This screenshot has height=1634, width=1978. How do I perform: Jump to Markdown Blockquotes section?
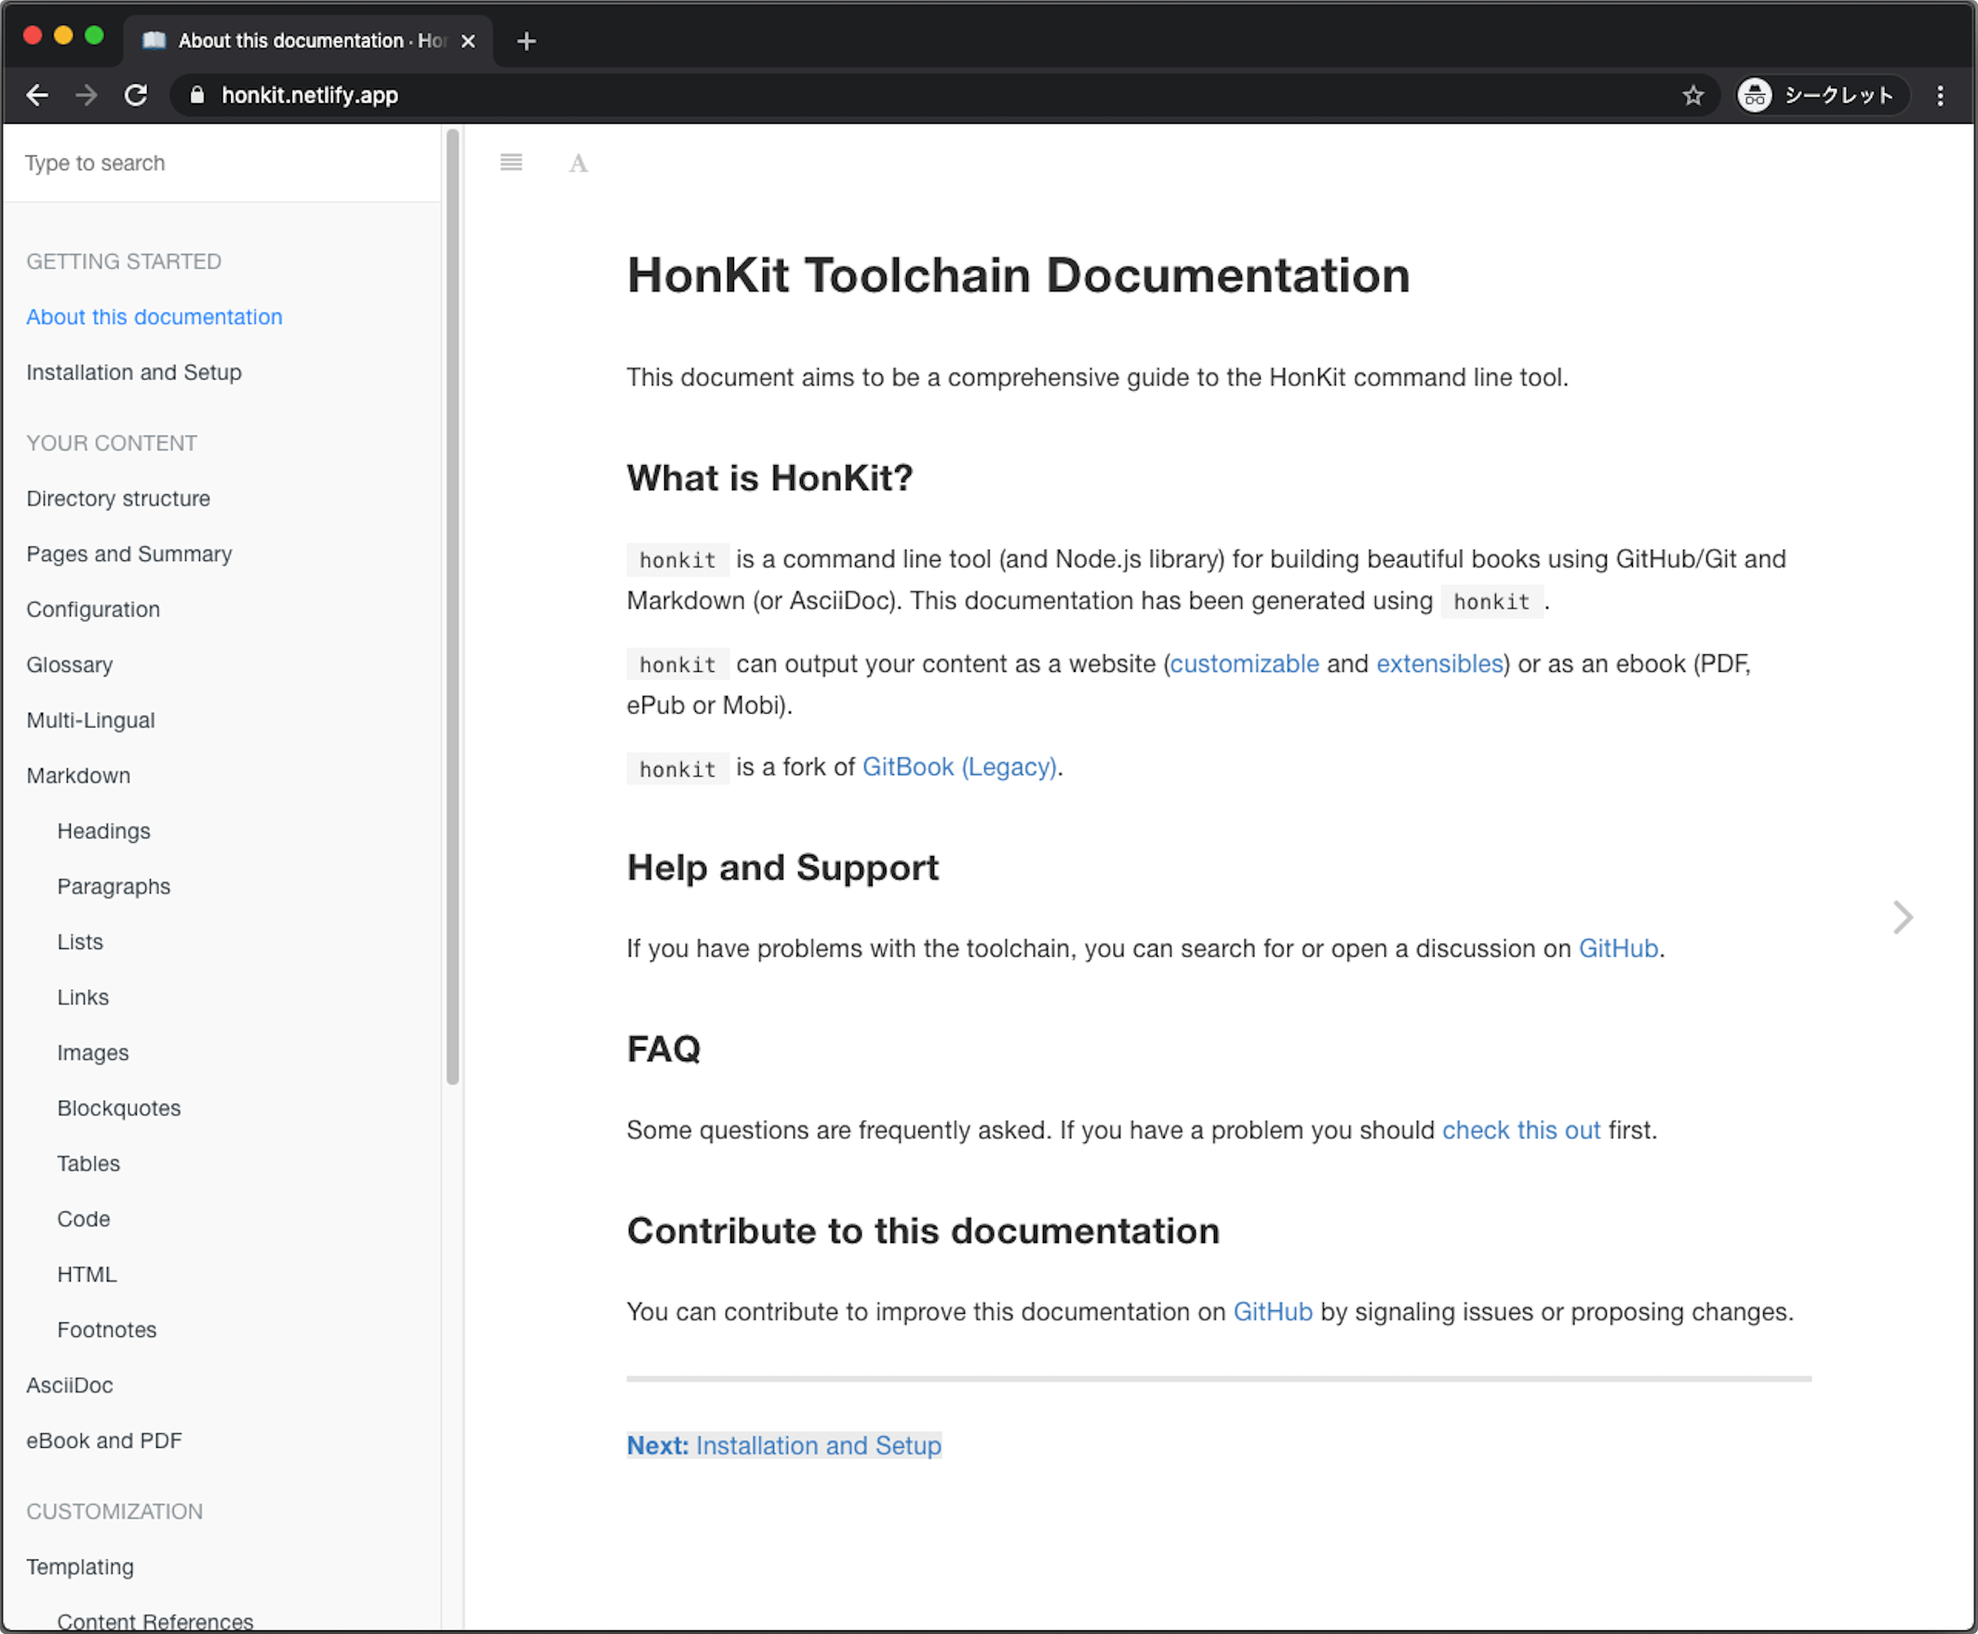point(118,1110)
